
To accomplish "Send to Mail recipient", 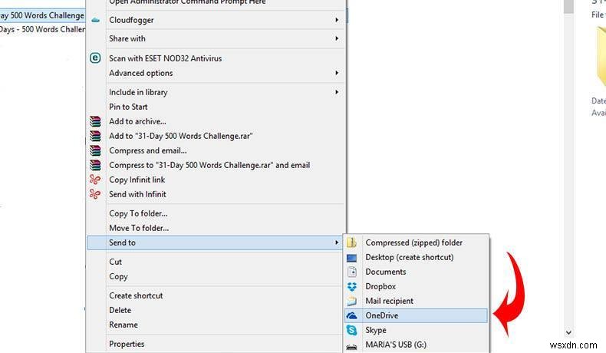I will click(x=417, y=301).
